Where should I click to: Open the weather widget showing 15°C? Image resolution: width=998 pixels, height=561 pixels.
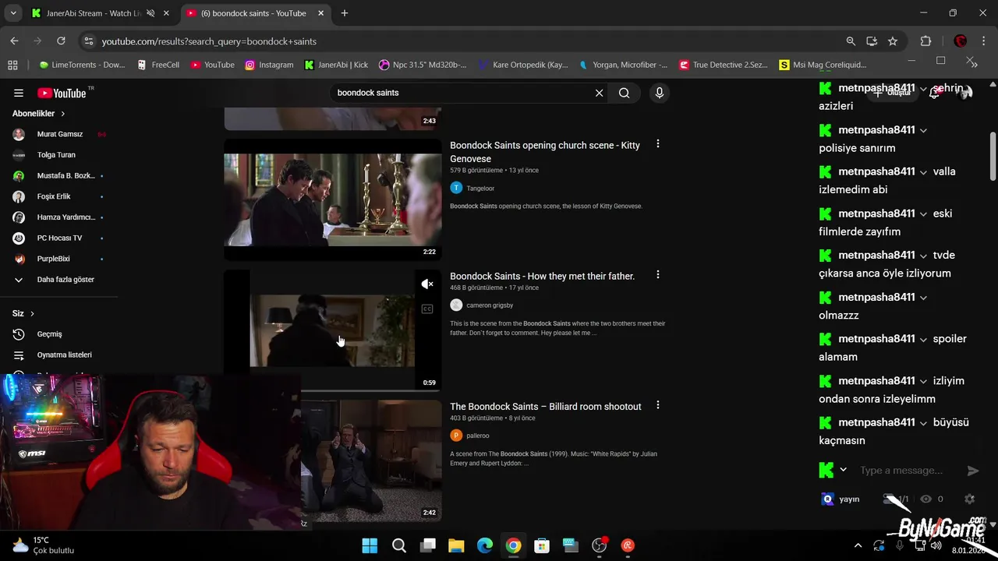tap(44, 545)
